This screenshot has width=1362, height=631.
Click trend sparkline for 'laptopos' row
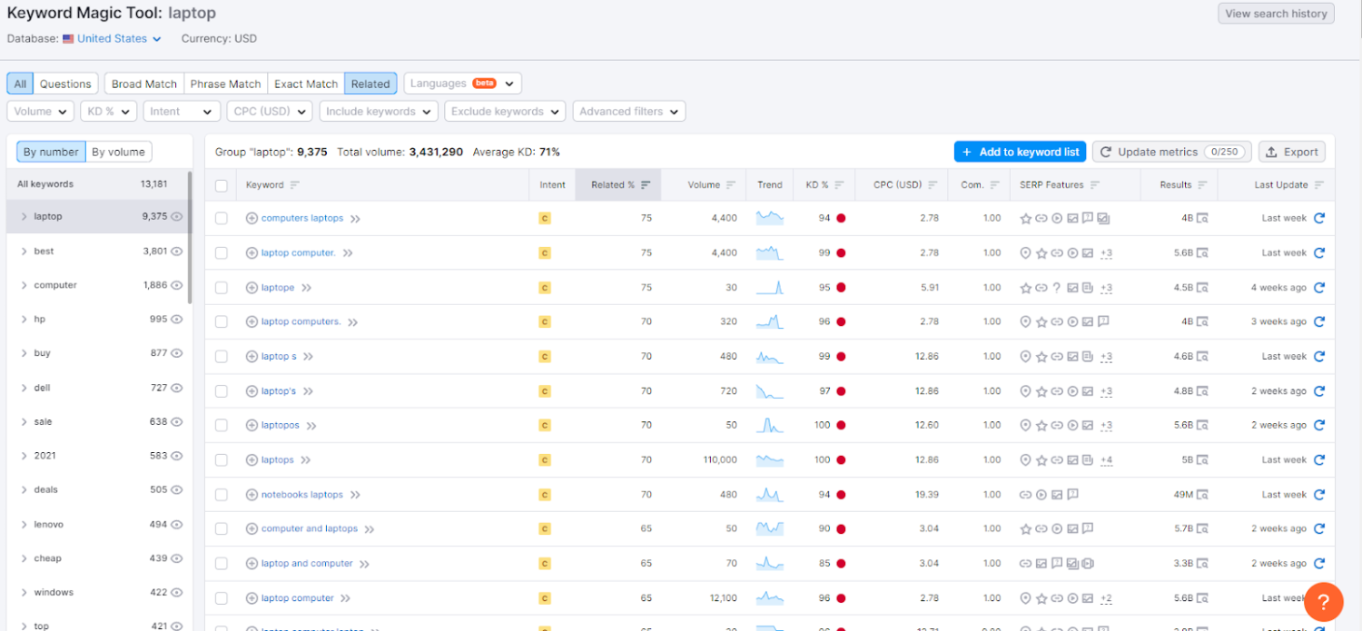point(769,425)
